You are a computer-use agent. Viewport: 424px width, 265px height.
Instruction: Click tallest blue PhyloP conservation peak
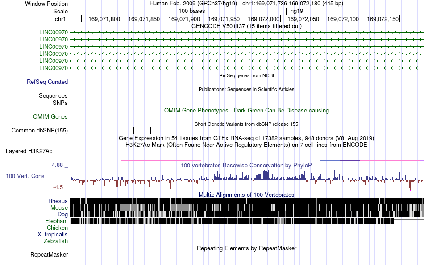(x=266, y=175)
